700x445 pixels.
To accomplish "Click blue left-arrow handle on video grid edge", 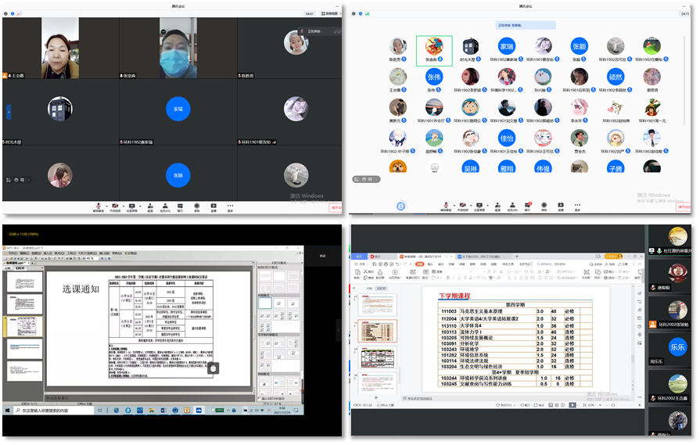I will click(9, 112).
